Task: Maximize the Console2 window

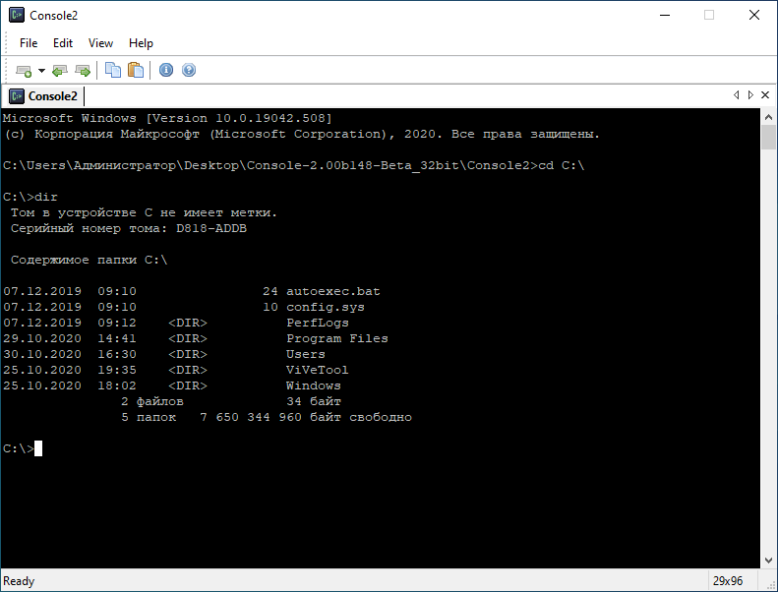Action: pos(709,15)
